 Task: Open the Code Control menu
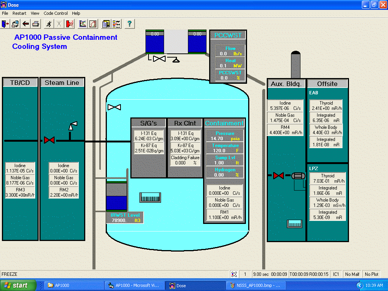click(56, 13)
